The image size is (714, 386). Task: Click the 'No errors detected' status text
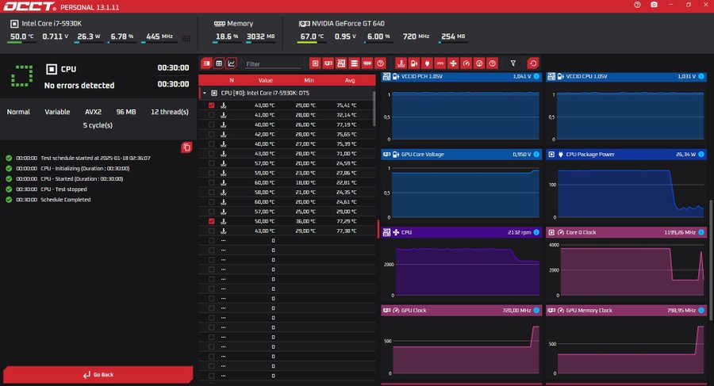coord(79,85)
